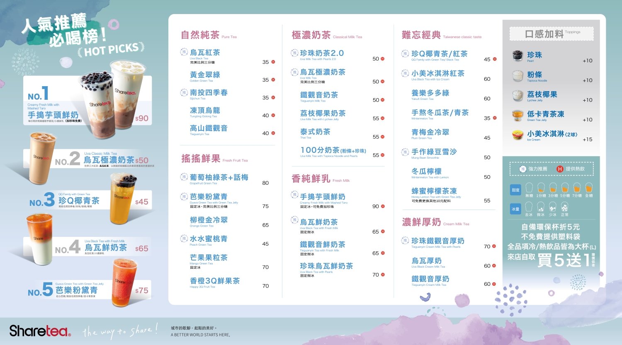Screen dimensions: 622x345
Task: Click the 葡萄柚綠茶+話梅 menu item
Action: [219, 179]
